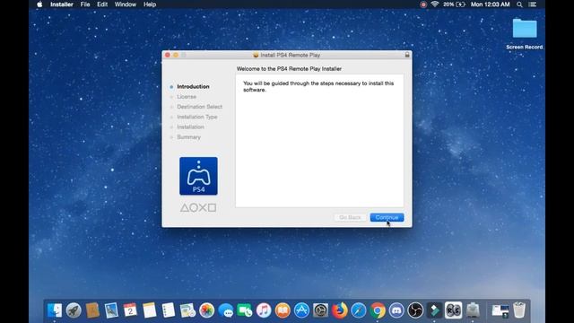The image size is (574, 323).
Task: Select the Summary step in sidebar
Action: [188, 137]
